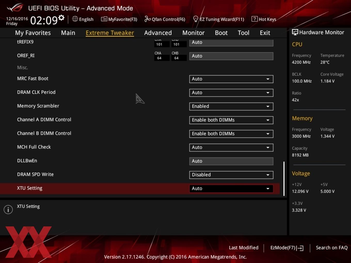Open the DRAM SPD Write dropdown
This screenshot has height=263, width=351.
231,175
